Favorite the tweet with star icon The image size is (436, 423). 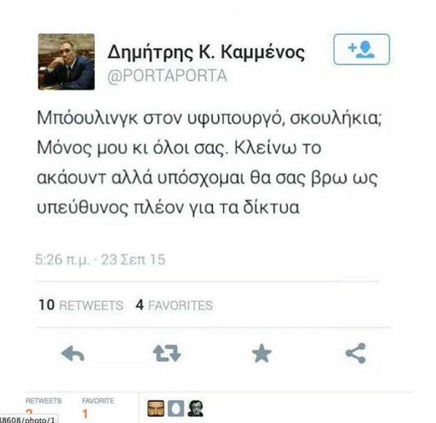click(x=261, y=353)
